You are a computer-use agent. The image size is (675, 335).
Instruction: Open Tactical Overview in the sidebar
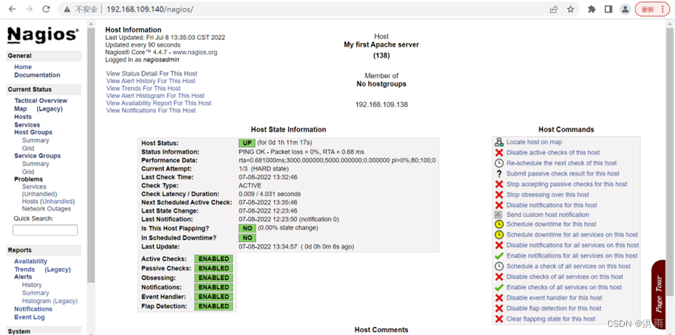point(41,100)
